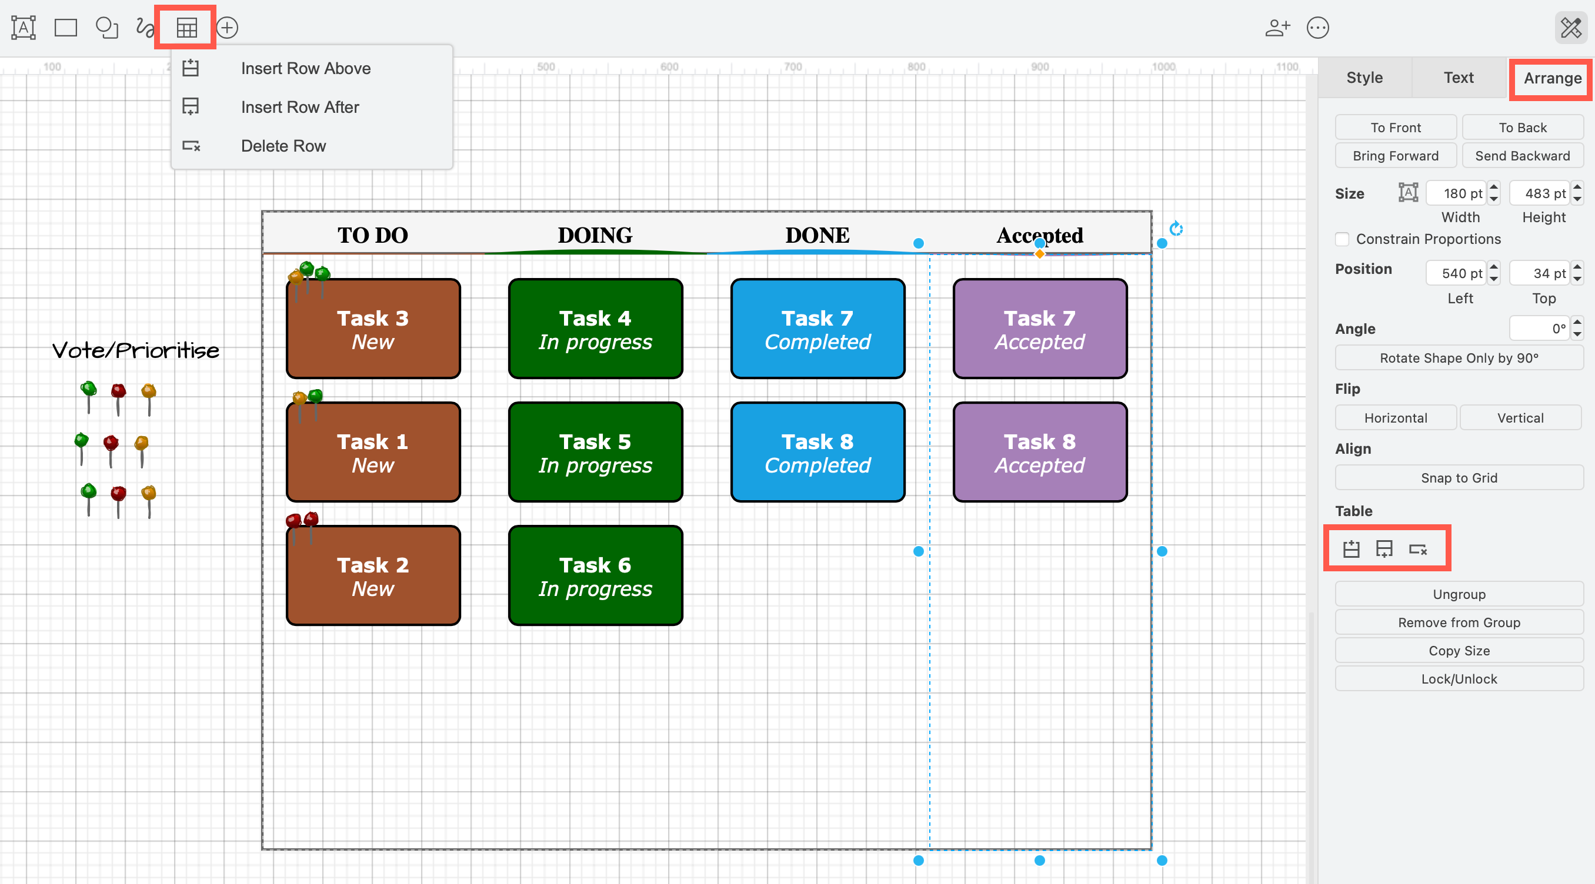Click Insert Row Above icon in Table section

click(1352, 550)
